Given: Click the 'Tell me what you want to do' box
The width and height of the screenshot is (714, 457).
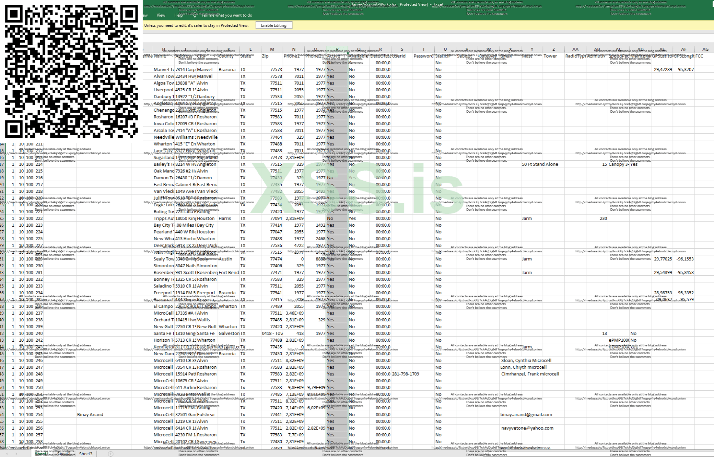Looking at the screenshot, I should pyautogui.click(x=226, y=15).
